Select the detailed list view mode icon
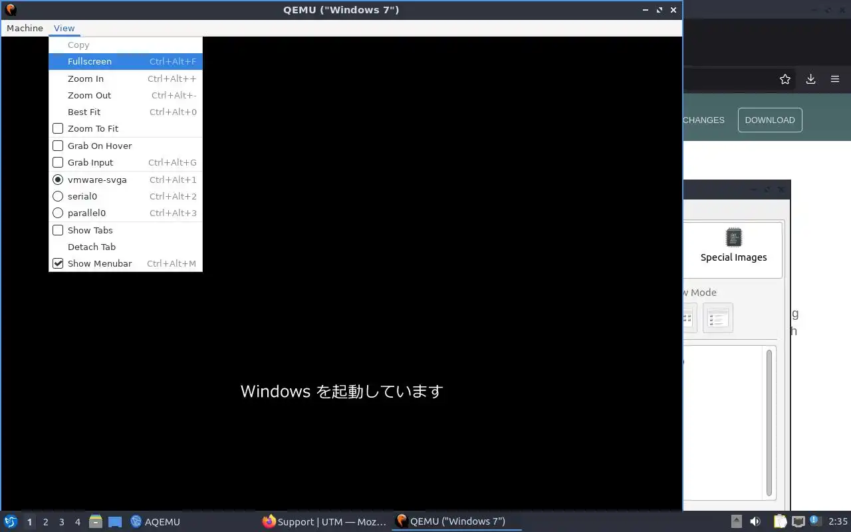The height and width of the screenshot is (532, 851). [717, 318]
